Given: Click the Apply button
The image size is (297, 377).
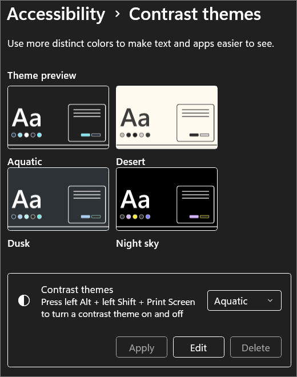Looking at the screenshot, I should (142, 347).
